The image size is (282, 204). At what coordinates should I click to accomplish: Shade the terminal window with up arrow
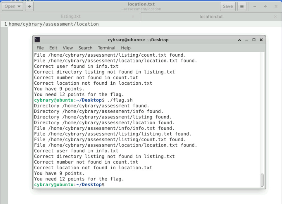(239, 40)
